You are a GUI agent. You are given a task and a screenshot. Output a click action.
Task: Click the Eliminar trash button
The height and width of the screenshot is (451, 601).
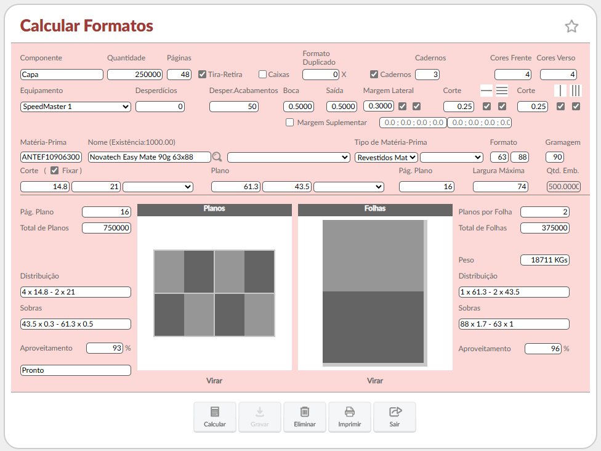(304, 417)
